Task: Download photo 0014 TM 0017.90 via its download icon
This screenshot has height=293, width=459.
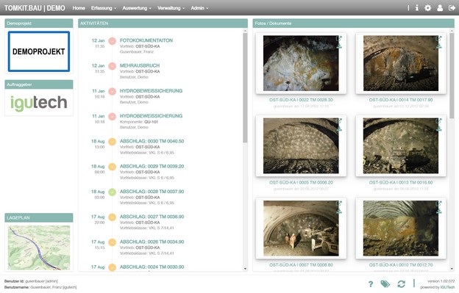Action: pos(438,46)
